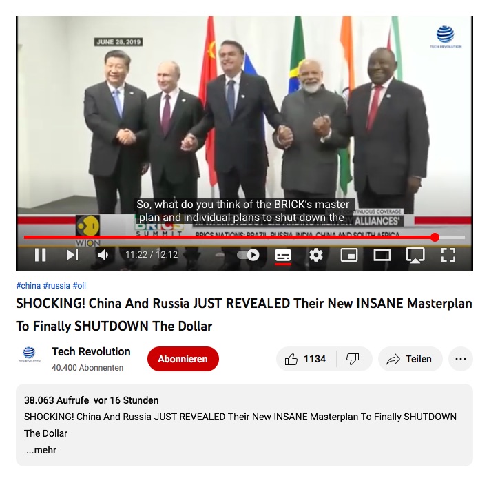Open the AirPlay cast icon
The height and width of the screenshot is (487, 489).
point(415,255)
